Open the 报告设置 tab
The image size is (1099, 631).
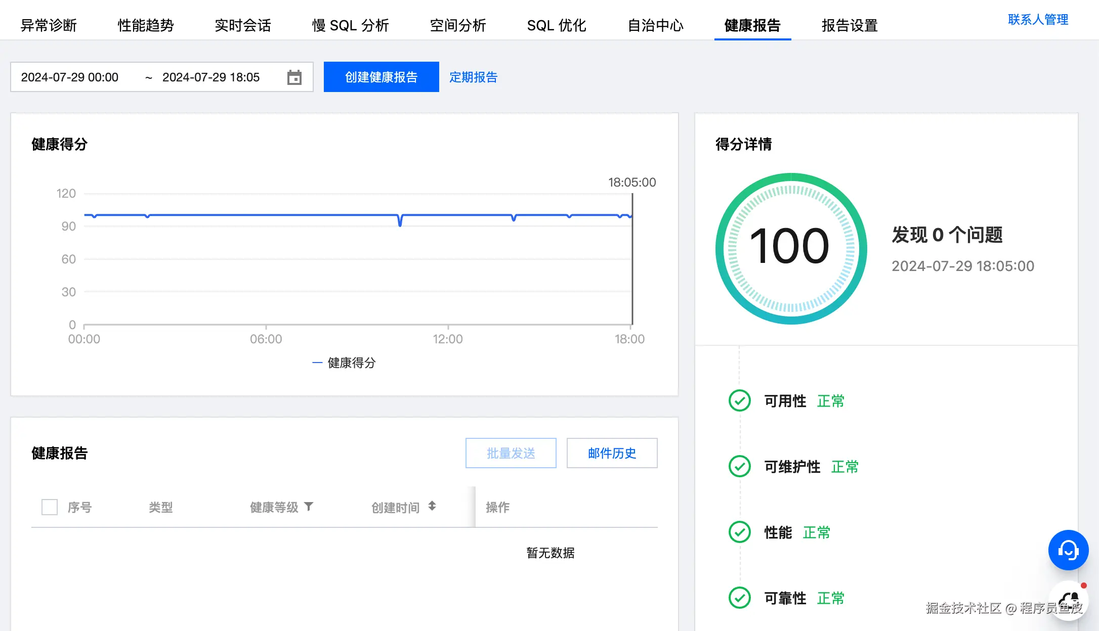click(850, 25)
